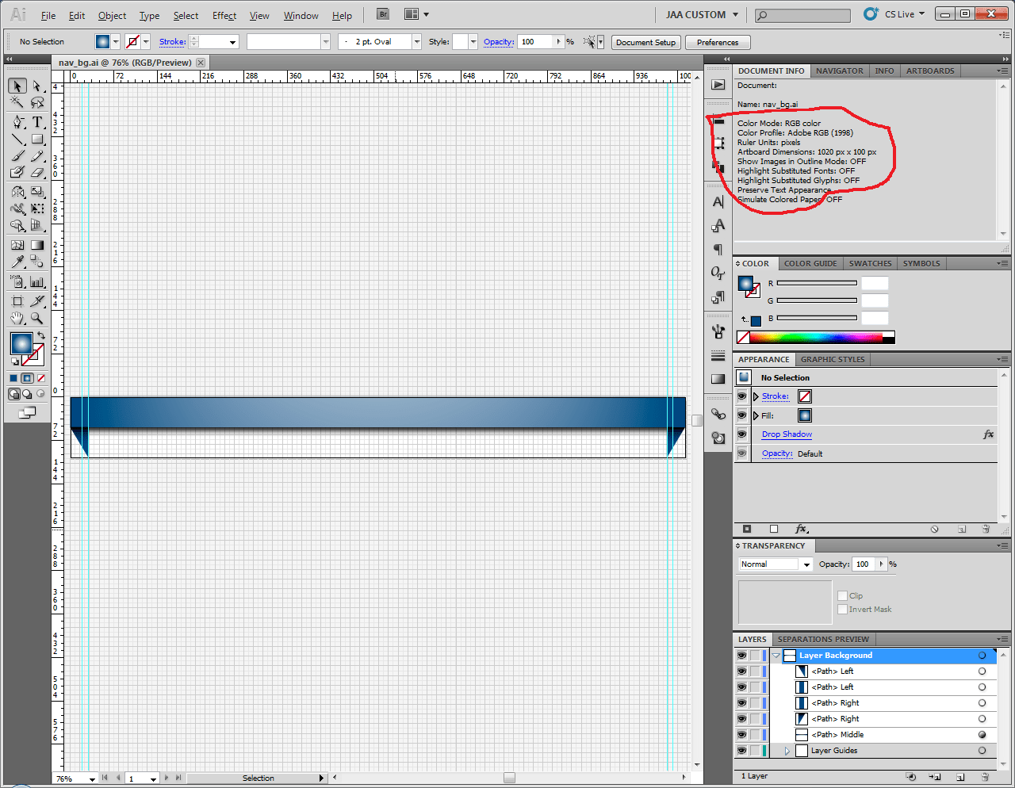Image resolution: width=1015 pixels, height=788 pixels.
Task: Switch to Draw Behind mode
Action: pos(27,394)
